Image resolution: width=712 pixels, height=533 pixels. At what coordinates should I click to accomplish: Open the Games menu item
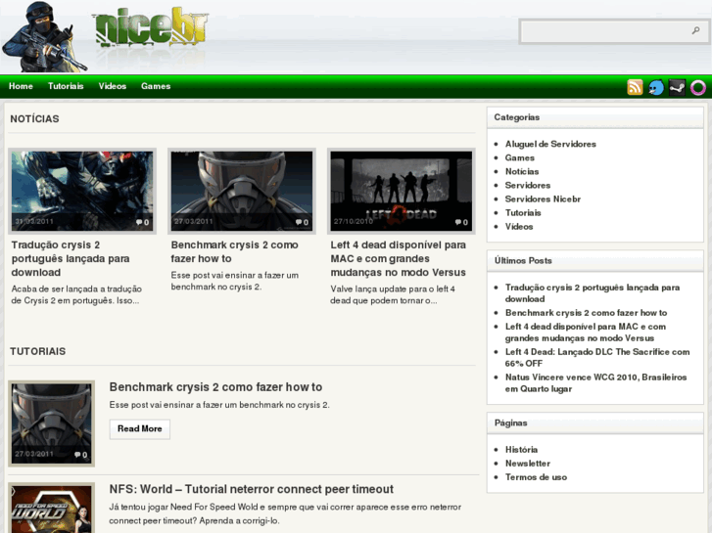tap(156, 86)
